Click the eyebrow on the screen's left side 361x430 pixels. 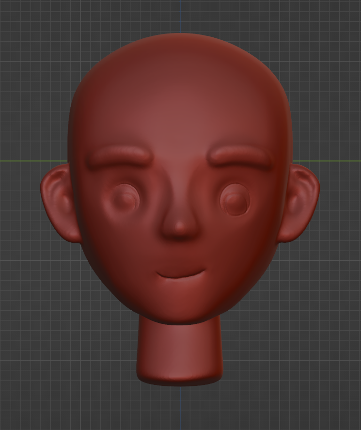coord(120,157)
